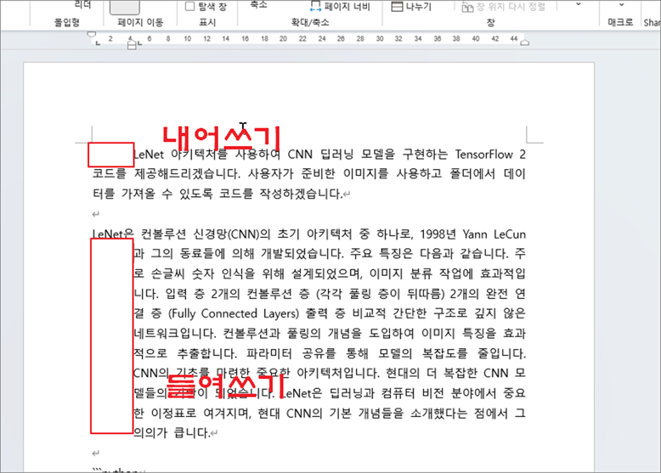This screenshot has height=473, width=661.
Task: Click the 페이지 너비 zoom button
Action: coord(339,7)
